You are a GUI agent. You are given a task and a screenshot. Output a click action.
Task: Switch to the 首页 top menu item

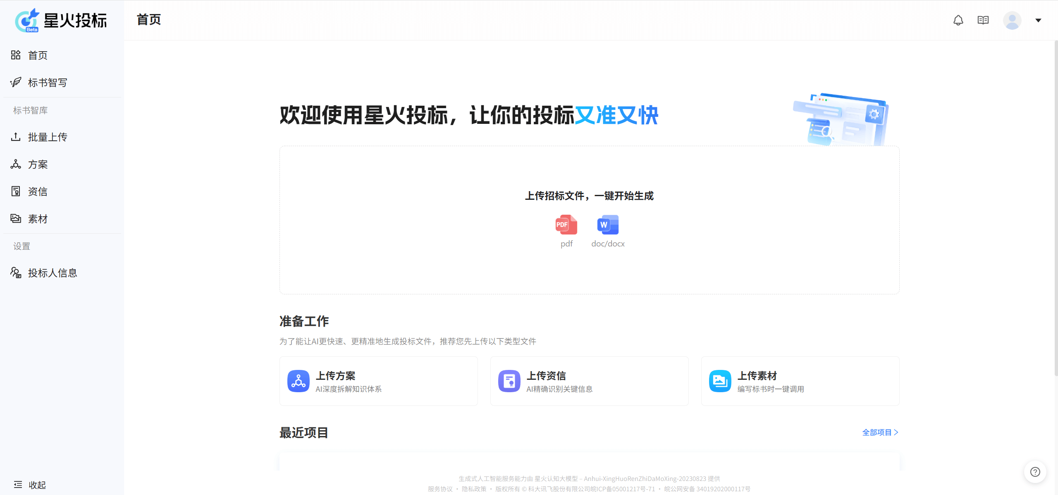pyautogui.click(x=148, y=20)
